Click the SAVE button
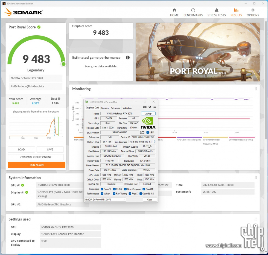Image resolution: width=268 pixels, height=255 pixels. [50, 149]
